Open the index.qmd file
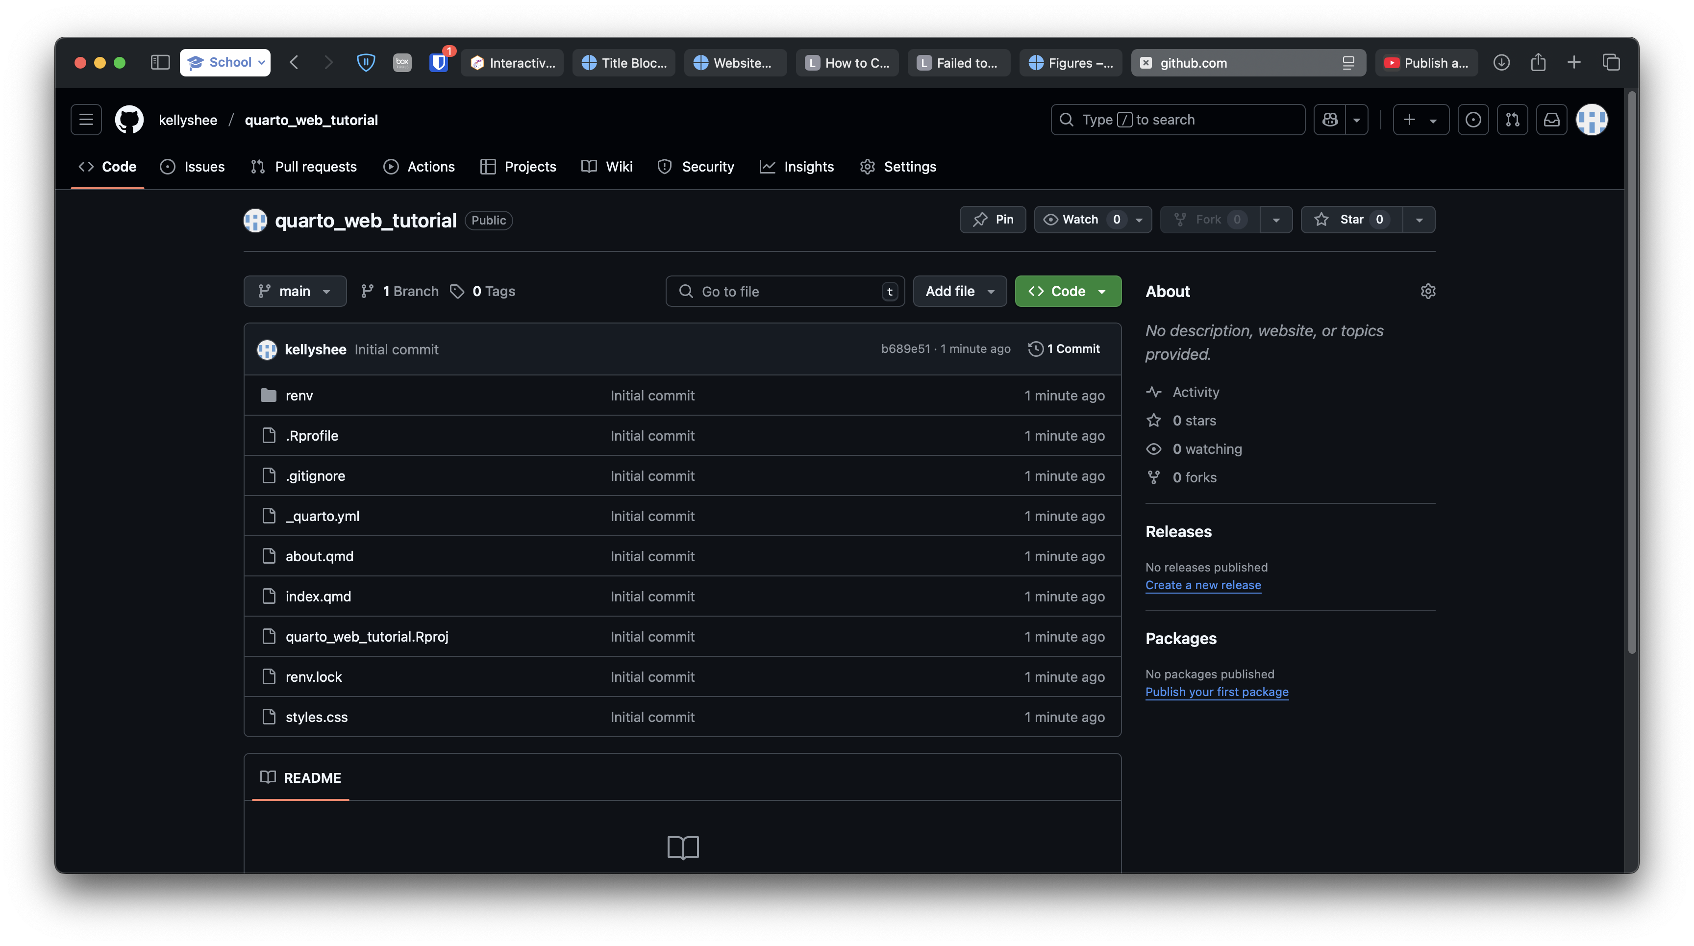 point(318,596)
